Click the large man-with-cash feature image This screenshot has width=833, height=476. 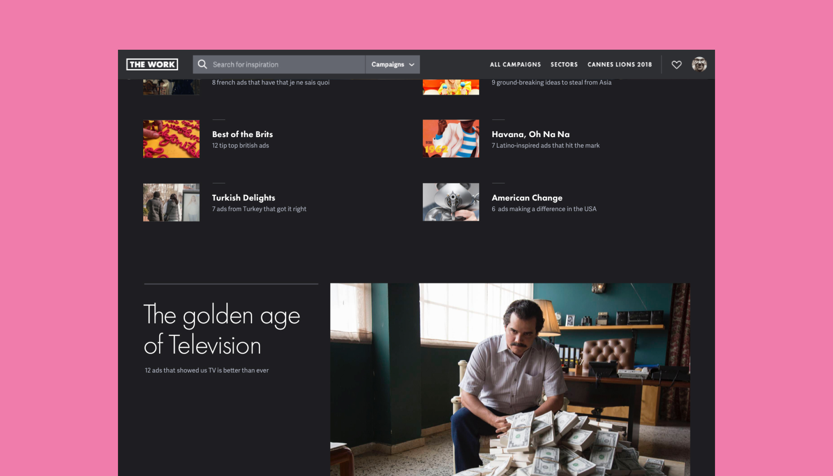510,379
